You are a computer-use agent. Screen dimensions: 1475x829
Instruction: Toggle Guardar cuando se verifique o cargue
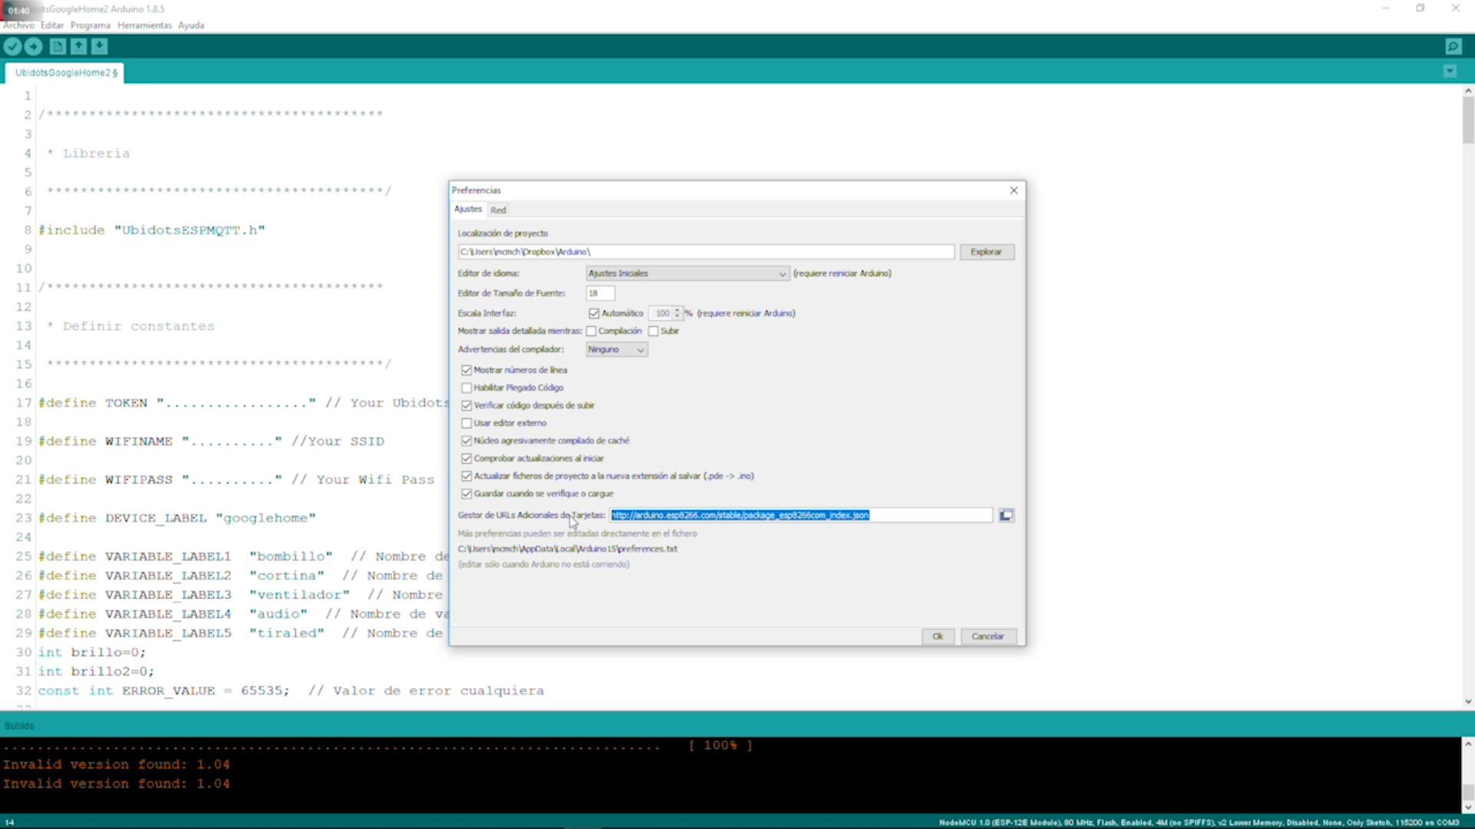(466, 494)
